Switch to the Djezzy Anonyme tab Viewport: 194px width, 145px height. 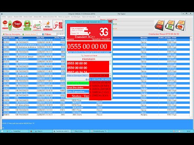click(x=12, y=34)
